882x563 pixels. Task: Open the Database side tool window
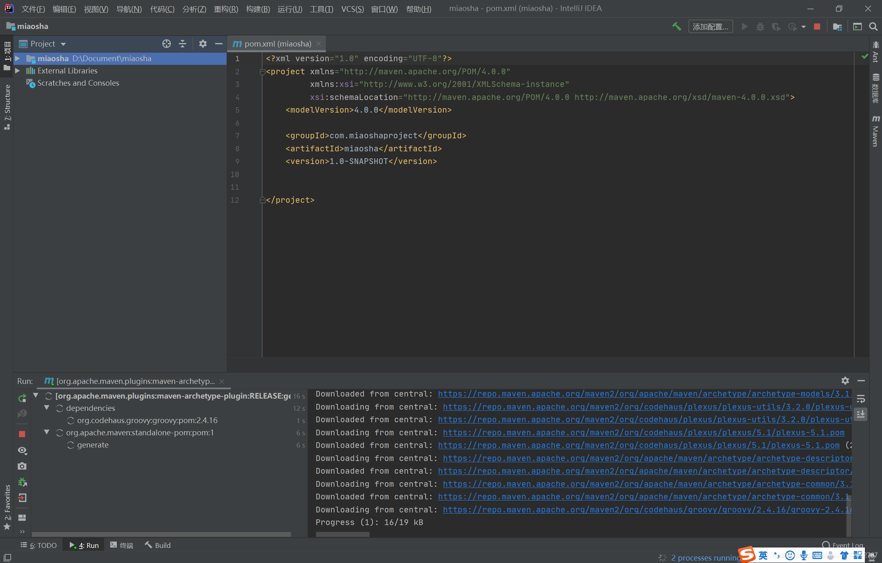pos(875,88)
